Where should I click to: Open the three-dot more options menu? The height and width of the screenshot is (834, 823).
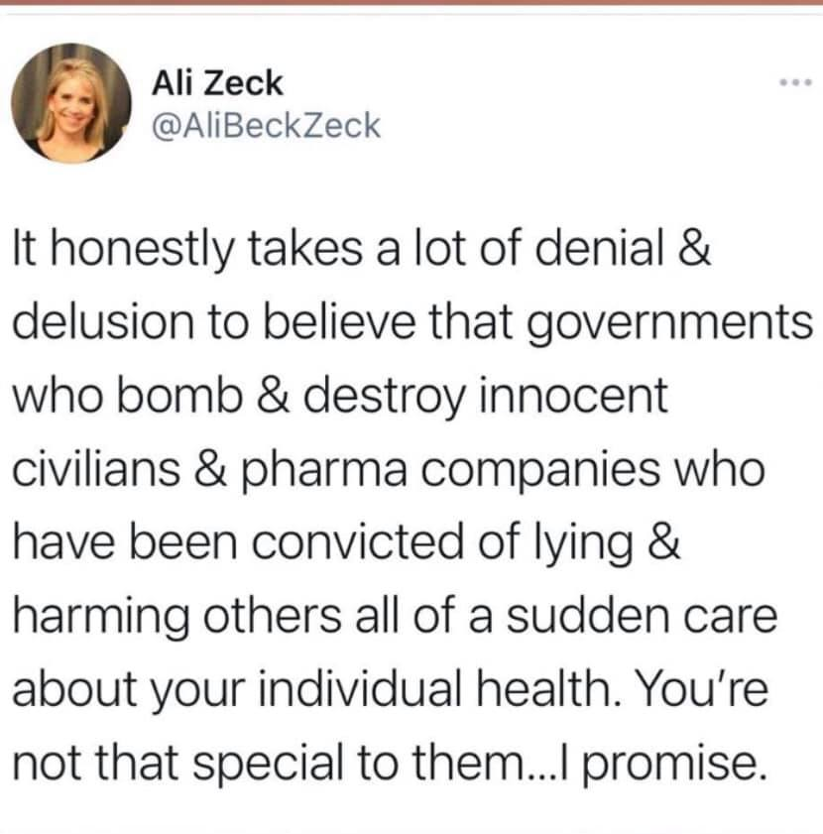(796, 82)
